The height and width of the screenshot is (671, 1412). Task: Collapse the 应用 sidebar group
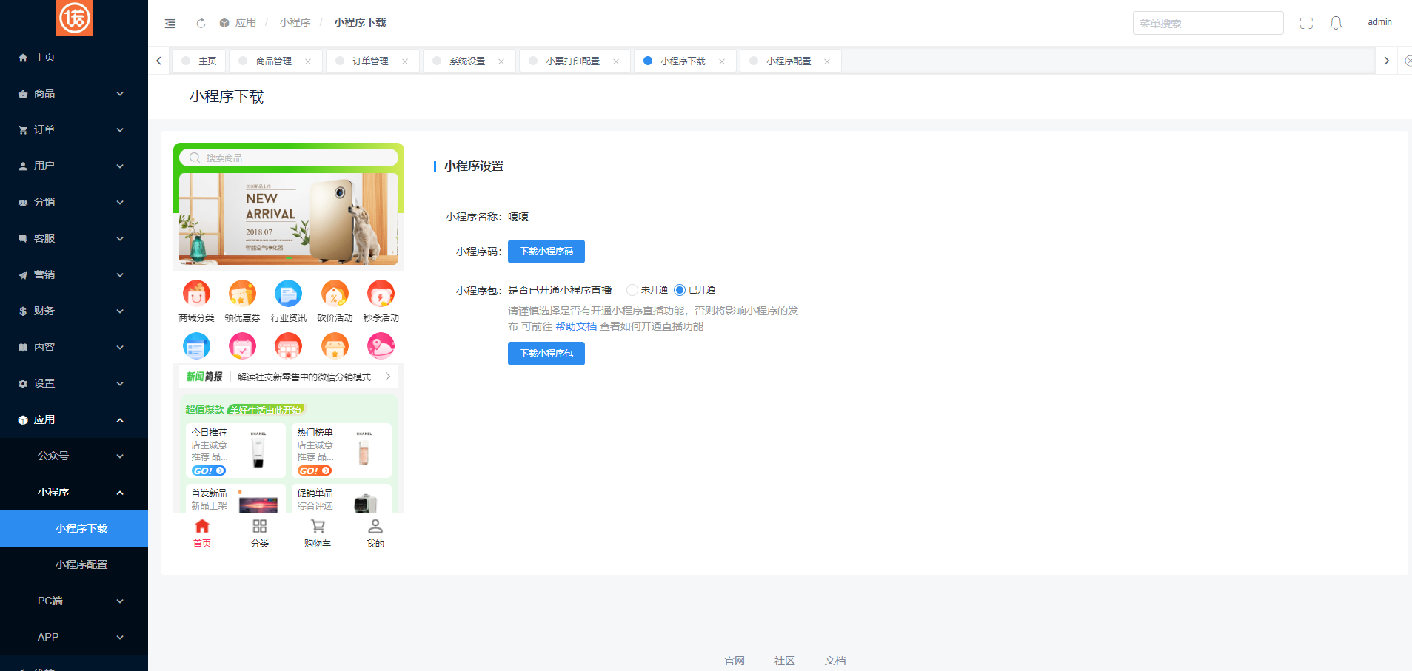[43, 419]
